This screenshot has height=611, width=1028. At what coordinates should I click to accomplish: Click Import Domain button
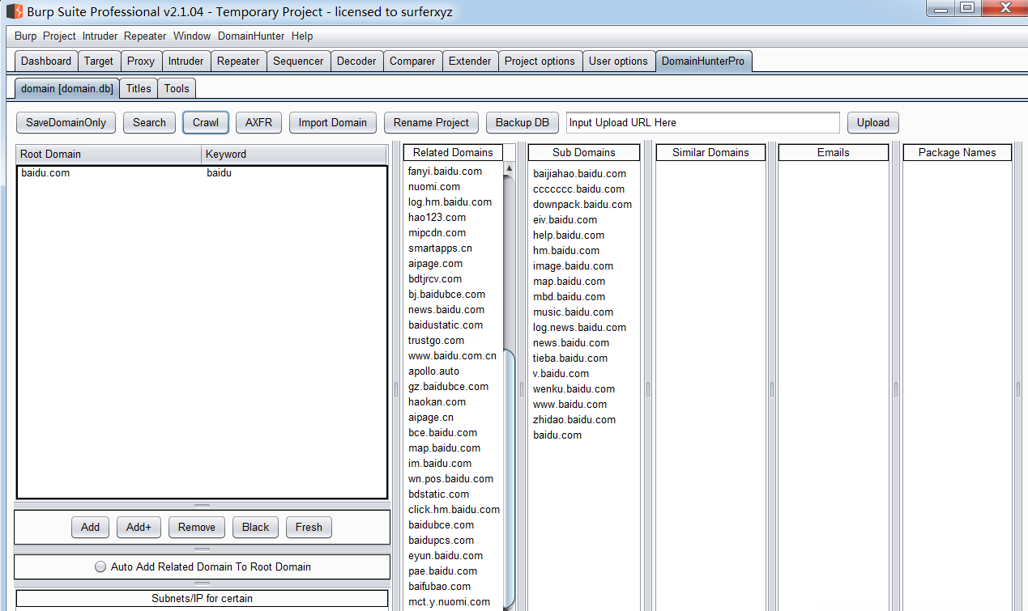[333, 122]
